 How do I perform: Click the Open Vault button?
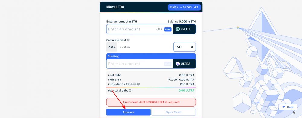174,112
